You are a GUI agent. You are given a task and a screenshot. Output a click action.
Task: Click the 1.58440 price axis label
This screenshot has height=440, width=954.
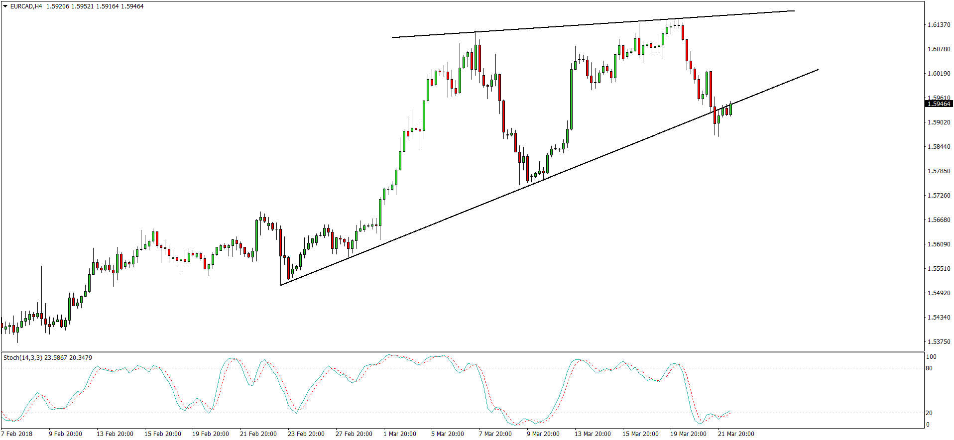[x=939, y=146]
